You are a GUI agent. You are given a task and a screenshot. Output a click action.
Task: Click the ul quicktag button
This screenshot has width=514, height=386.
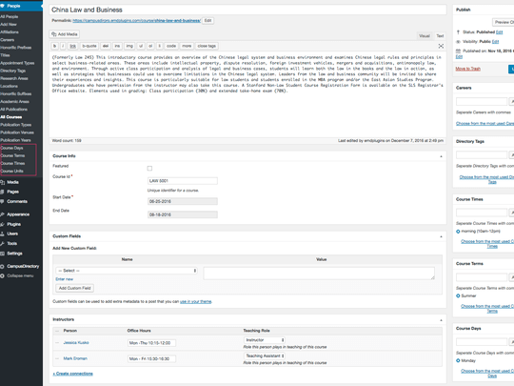click(x=141, y=46)
